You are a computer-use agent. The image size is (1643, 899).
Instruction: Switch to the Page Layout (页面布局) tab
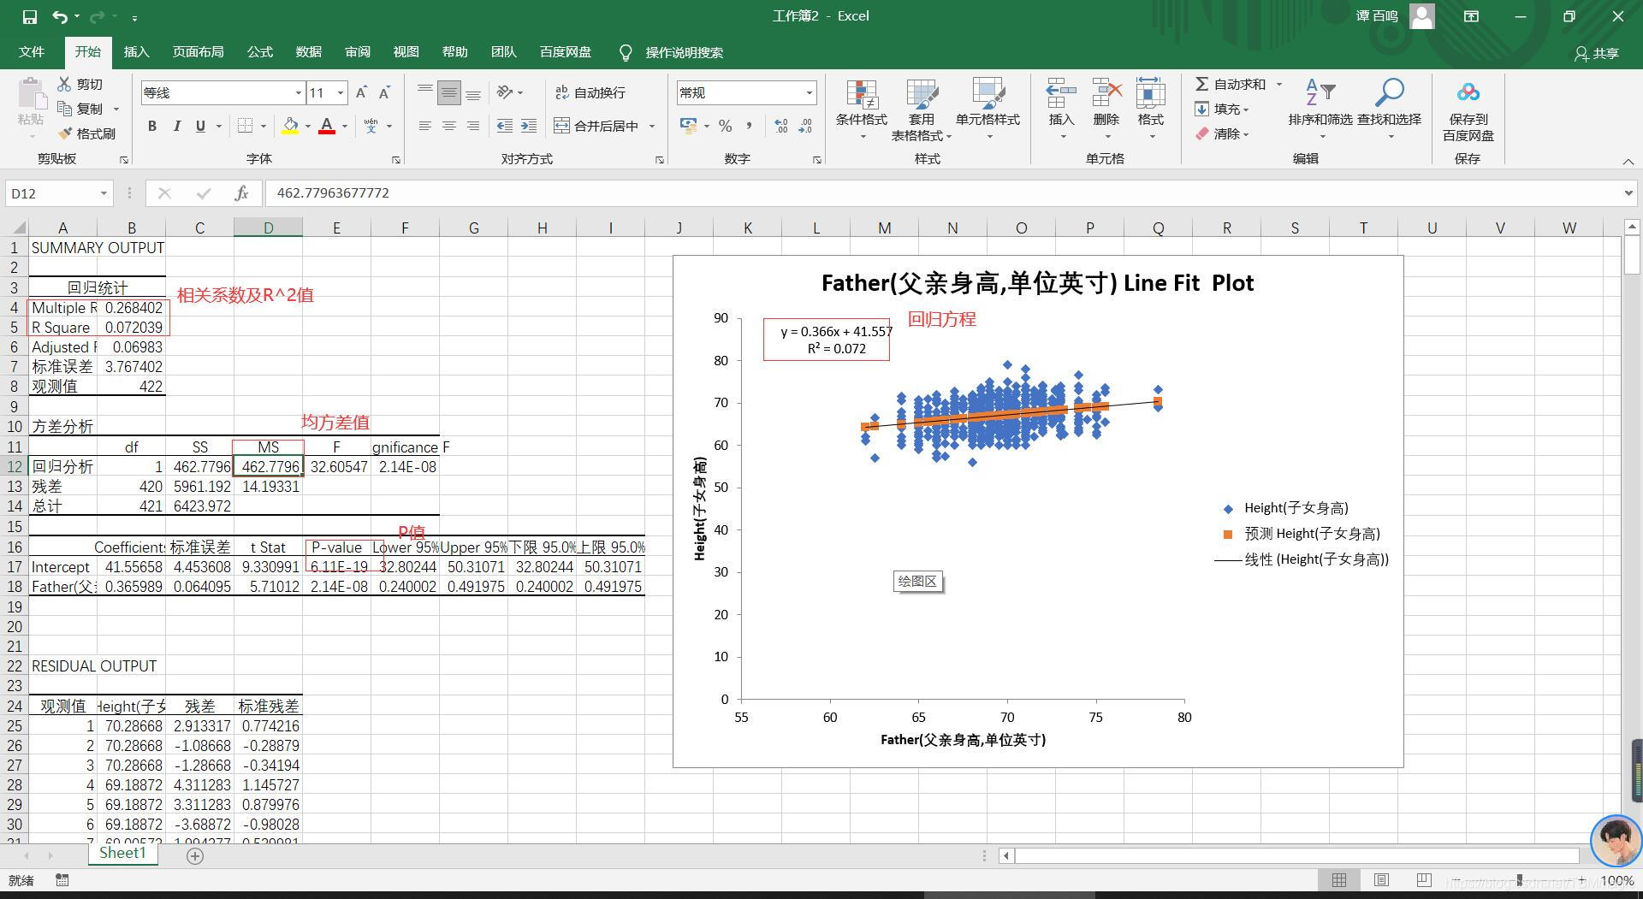tap(198, 52)
